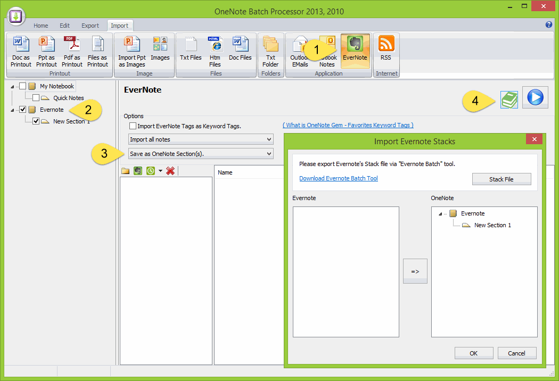Enable Import EverNote Tags as Keyword Tags

click(x=133, y=126)
